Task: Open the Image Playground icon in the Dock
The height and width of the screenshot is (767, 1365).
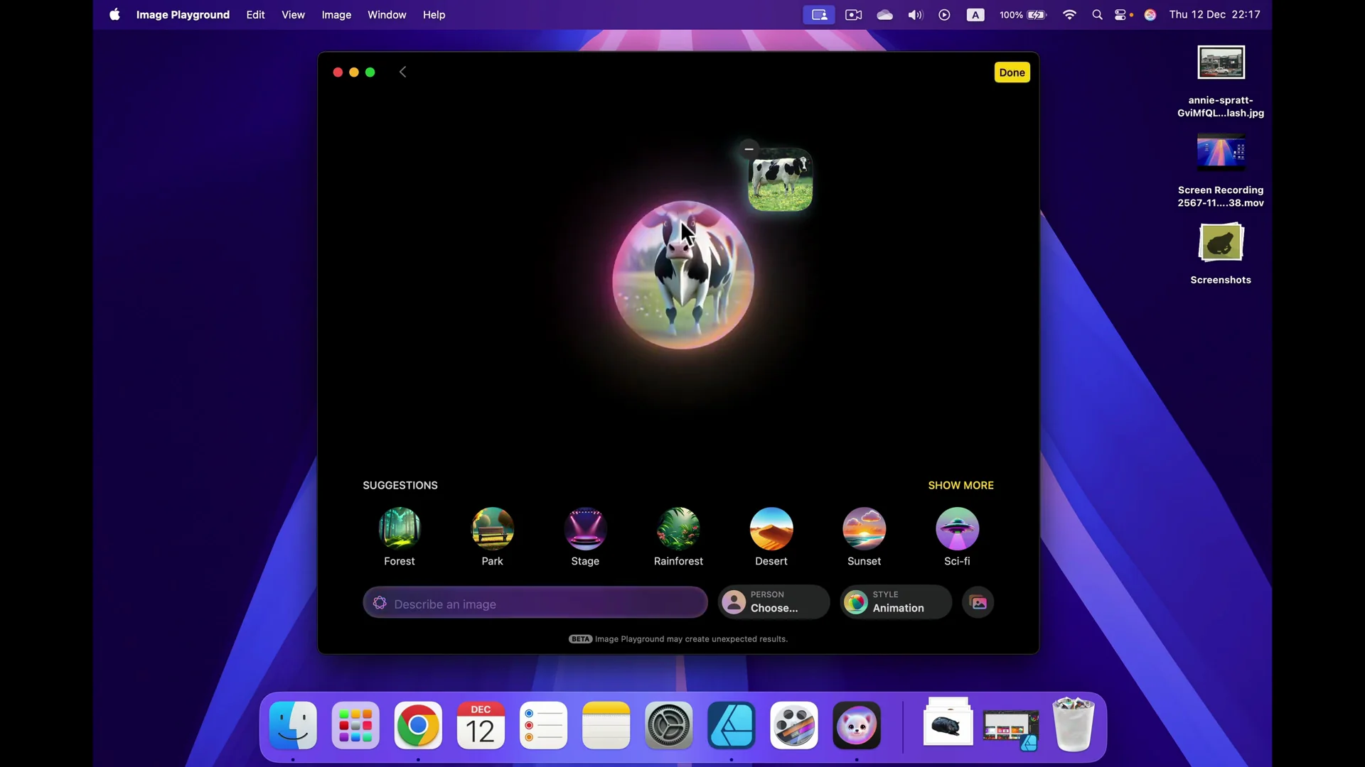Action: (x=856, y=725)
